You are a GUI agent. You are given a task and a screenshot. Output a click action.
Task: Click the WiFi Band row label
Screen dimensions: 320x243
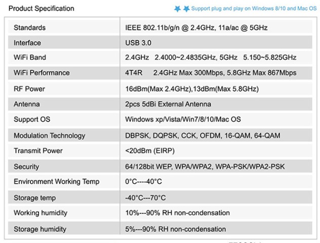29,58
